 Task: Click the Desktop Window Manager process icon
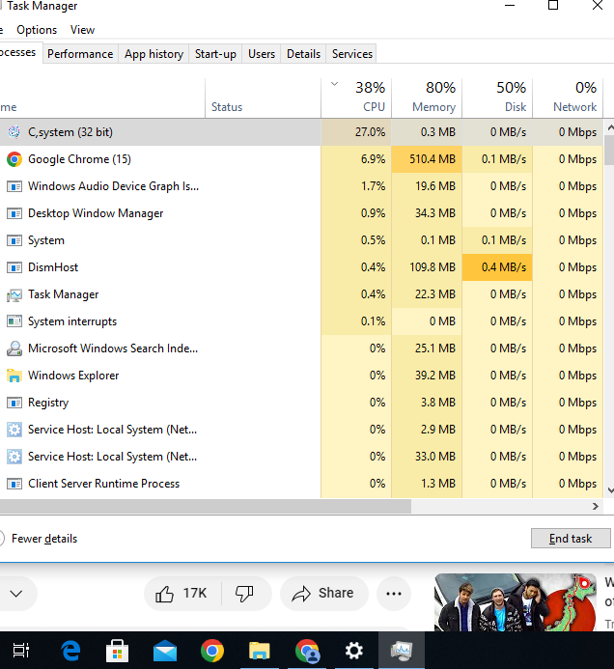[x=14, y=213]
